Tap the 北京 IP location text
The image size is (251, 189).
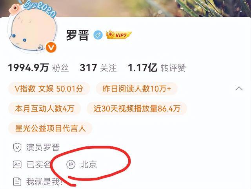pos(89,165)
